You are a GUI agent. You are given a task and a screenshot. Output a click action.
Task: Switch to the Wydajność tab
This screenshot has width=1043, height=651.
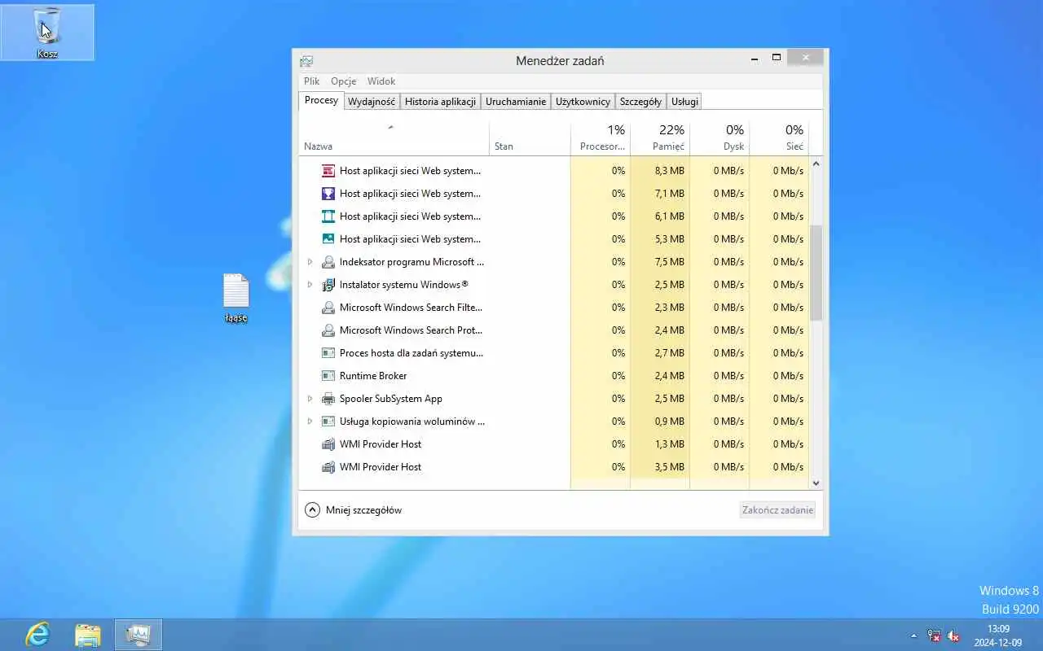tap(372, 102)
